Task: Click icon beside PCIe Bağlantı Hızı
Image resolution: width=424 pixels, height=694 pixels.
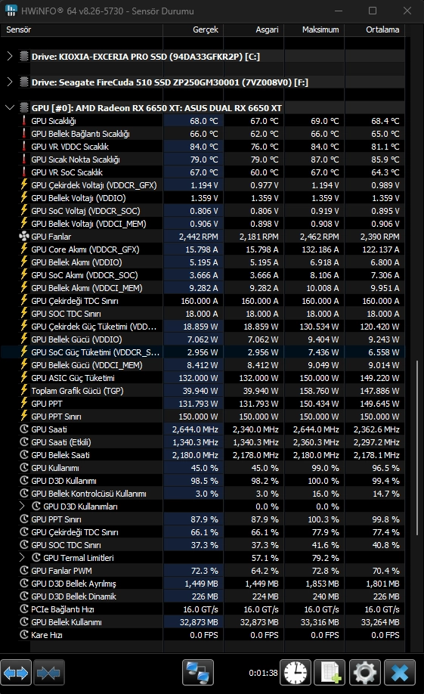Action: [24, 609]
